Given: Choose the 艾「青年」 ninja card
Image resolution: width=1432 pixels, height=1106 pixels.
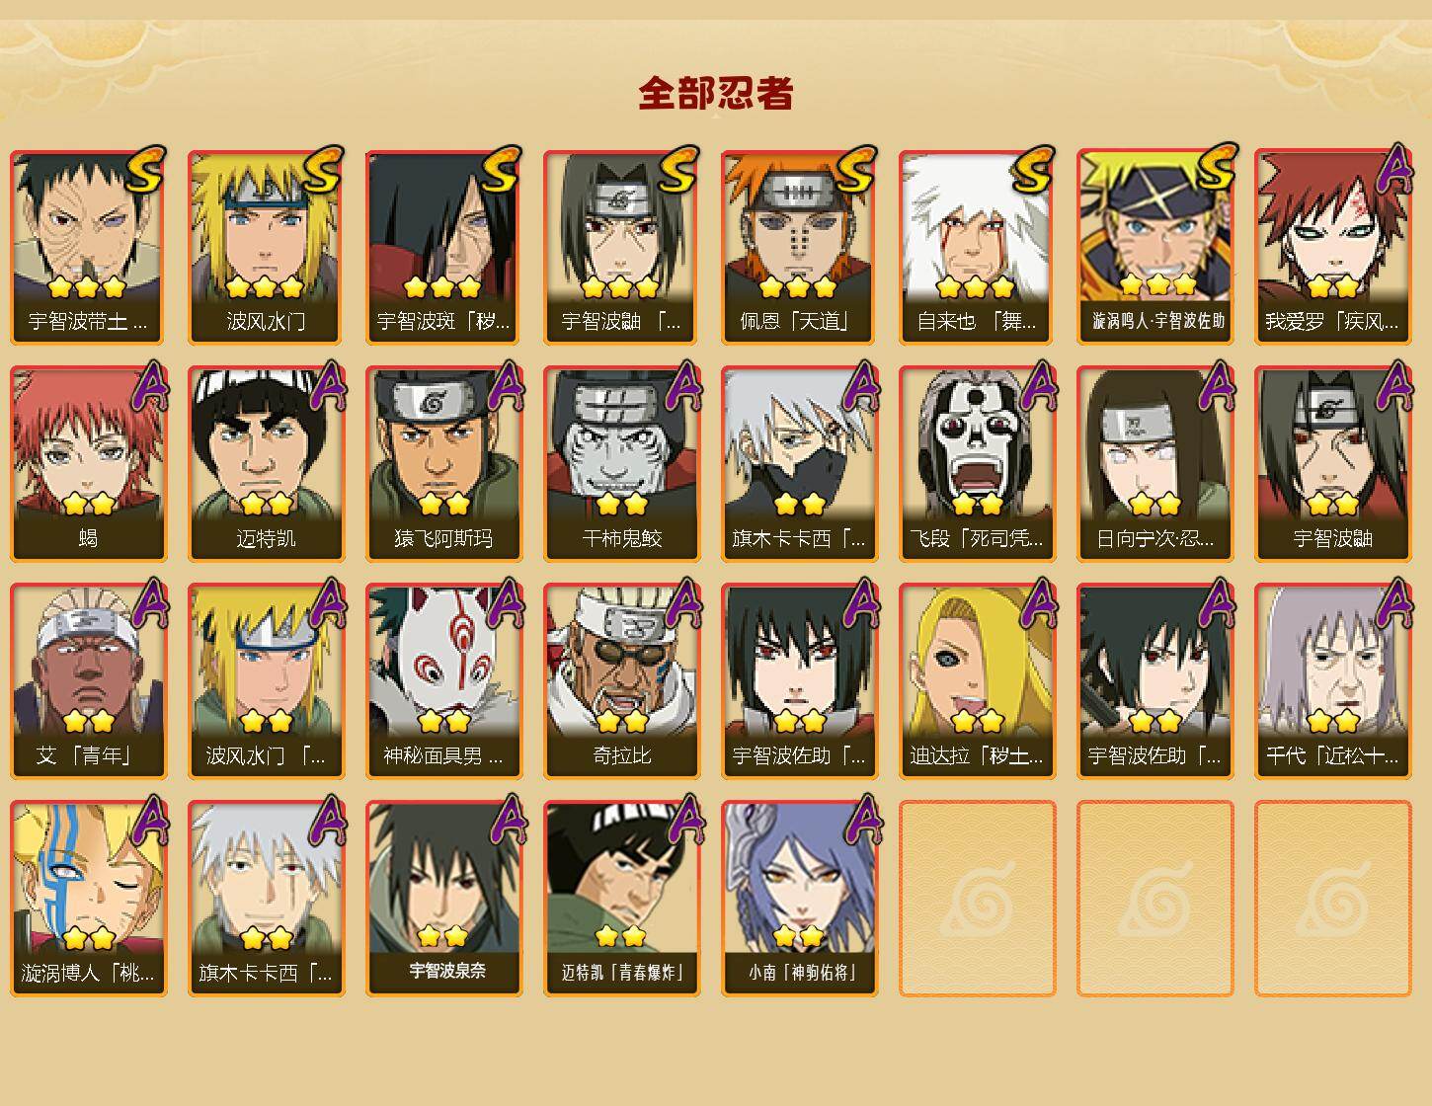Looking at the screenshot, I should click(x=89, y=681).
